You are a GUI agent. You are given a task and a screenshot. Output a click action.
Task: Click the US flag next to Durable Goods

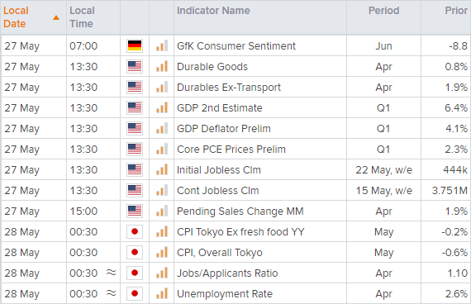[134, 67]
